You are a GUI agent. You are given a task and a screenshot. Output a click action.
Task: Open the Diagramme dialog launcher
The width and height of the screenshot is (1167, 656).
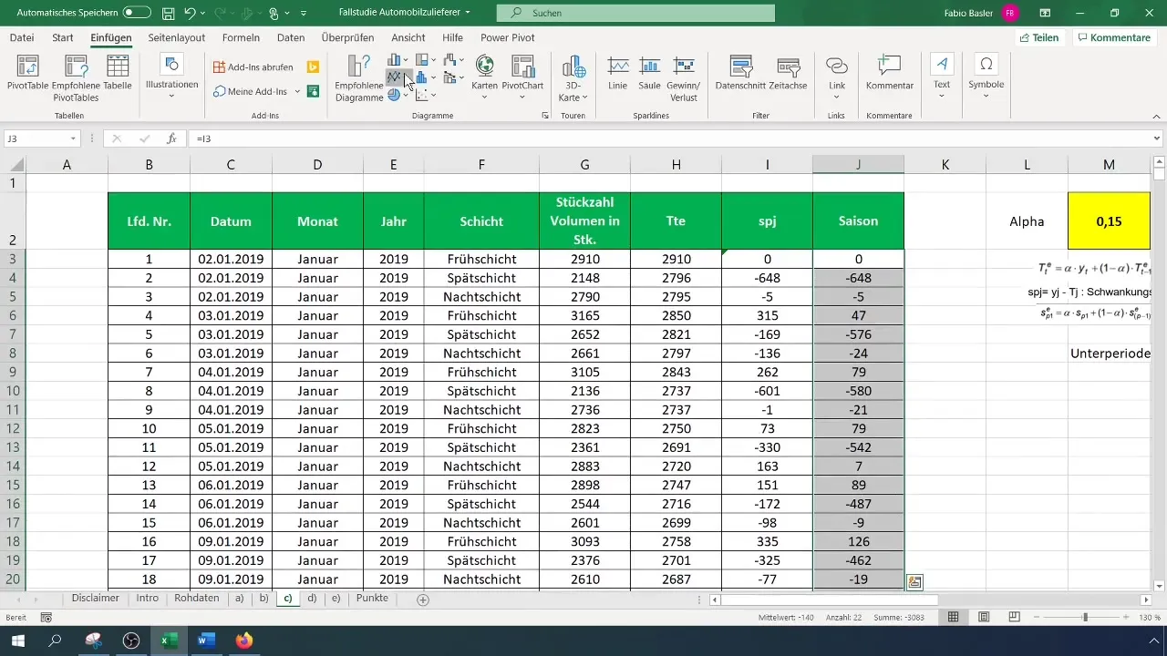[x=545, y=116]
